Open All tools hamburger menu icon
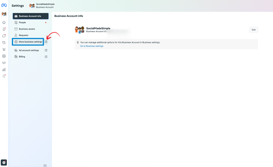 4,76
